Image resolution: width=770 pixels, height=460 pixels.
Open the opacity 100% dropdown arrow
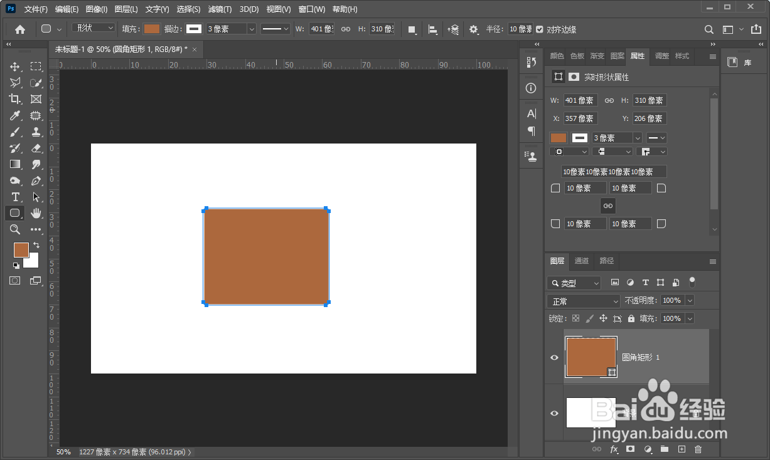click(x=690, y=301)
